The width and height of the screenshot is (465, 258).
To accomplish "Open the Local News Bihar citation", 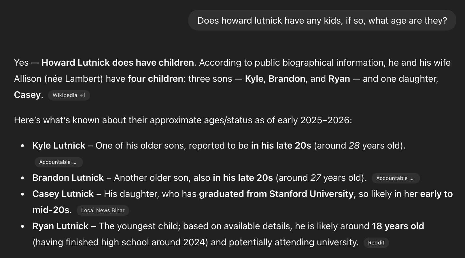I will 103,210.
